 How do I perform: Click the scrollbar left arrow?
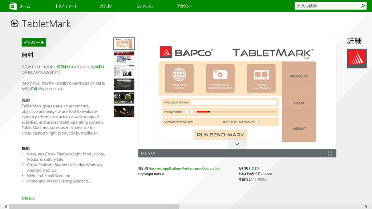click(x=6, y=206)
